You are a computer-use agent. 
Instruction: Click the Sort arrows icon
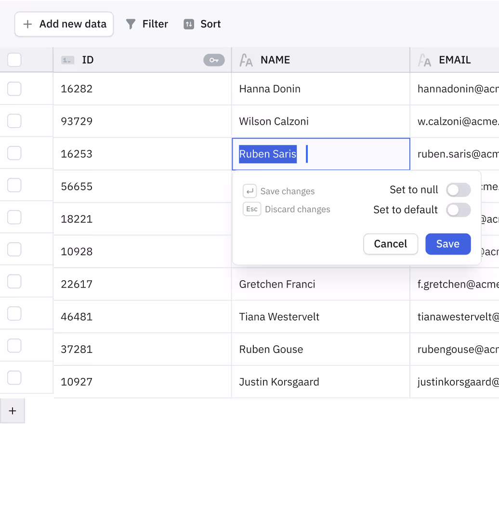(x=189, y=24)
